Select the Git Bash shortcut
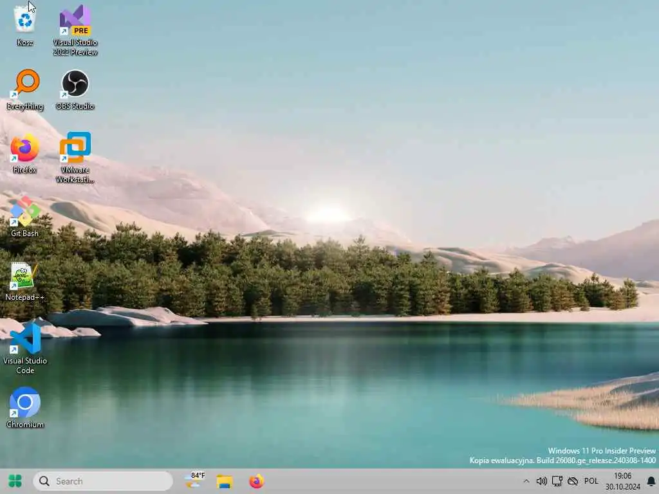The width and height of the screenshot is (659, 494). click(x=25, y=217)
